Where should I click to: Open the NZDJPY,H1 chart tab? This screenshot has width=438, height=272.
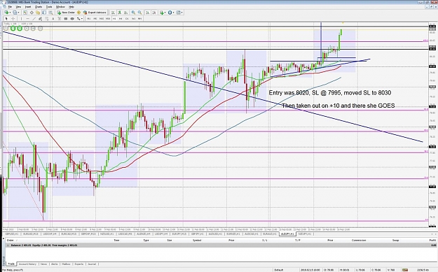click(304, 234)
